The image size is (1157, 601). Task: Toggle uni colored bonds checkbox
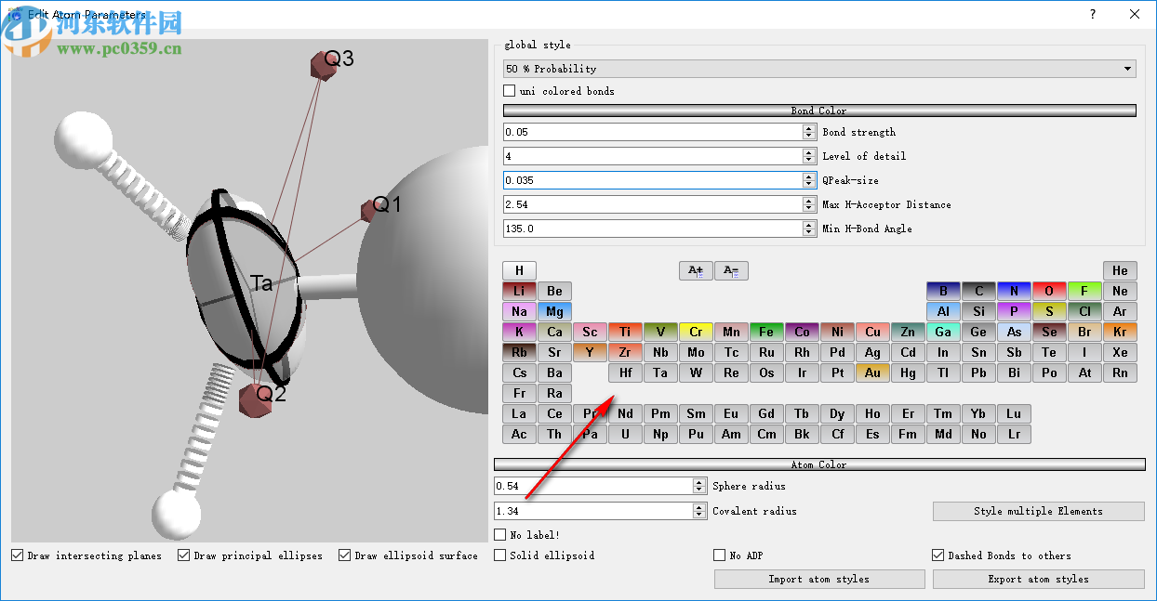coord(509,91)
